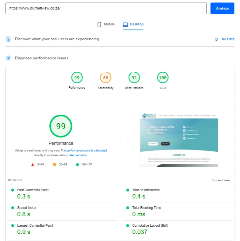240x241 pixels.
Task: Click the Speed Index metric label
Action: click(27, 208)
